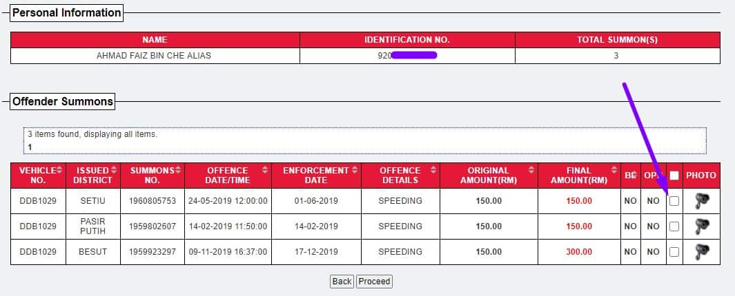Sort by Offence Details column arrows
The width and height of the screenshot is (735, 296).
[434, 170]
